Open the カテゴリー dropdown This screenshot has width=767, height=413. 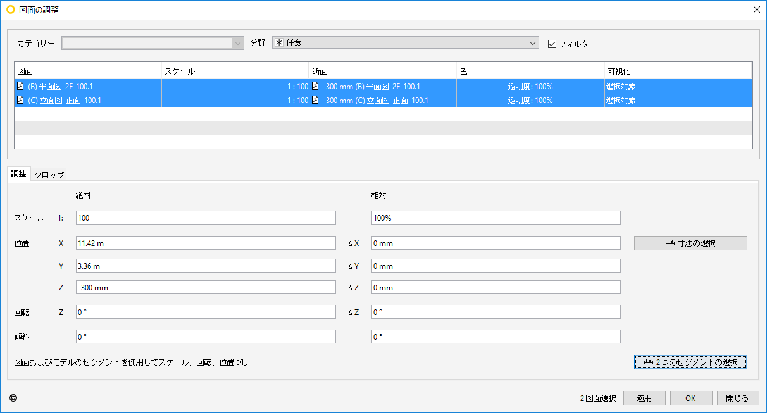tap(153, 43)
